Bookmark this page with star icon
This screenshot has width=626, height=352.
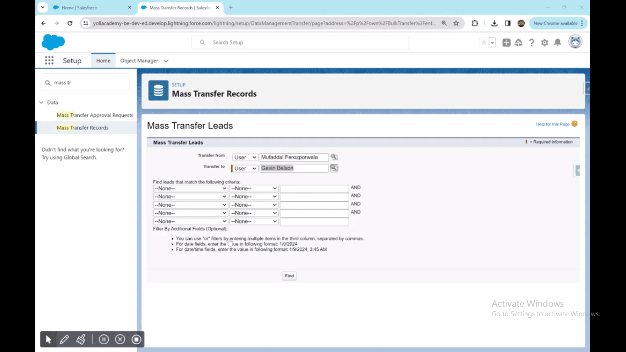[x=456, y=23]
